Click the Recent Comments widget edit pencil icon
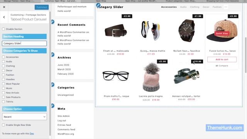Viewport: 247px width, 139px height. pos(53,22)
